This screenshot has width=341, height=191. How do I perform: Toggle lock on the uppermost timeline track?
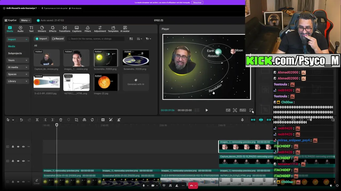click(13, 147)
